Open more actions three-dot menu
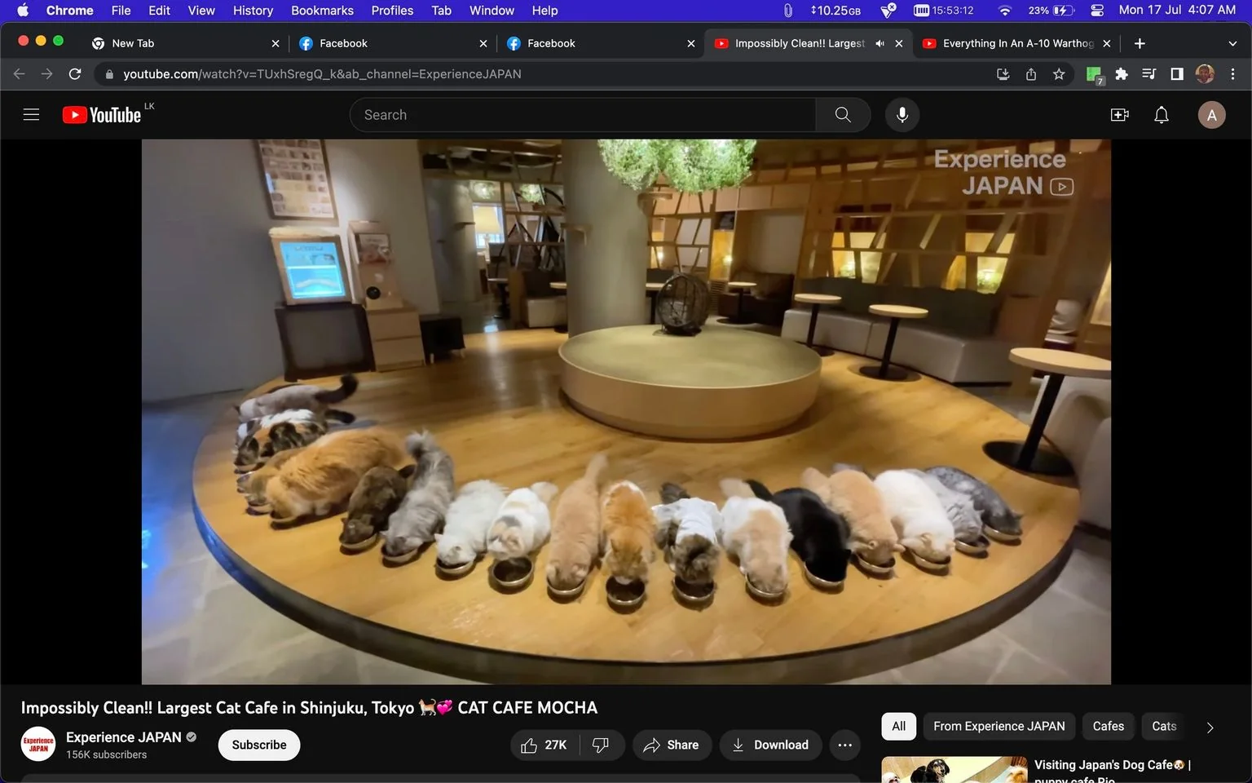This screenshot has height=783, width=1252. click(845, 745)
